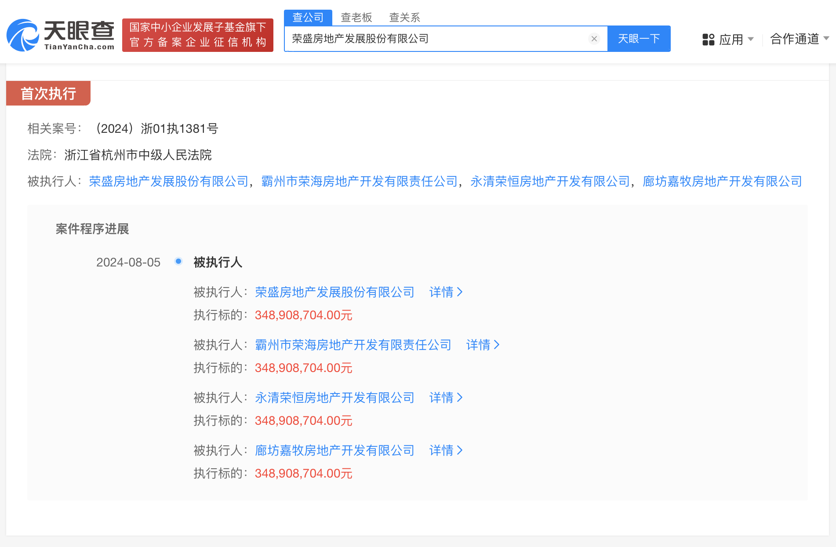Click the chevron after the first 详情 link

[461, 292]
